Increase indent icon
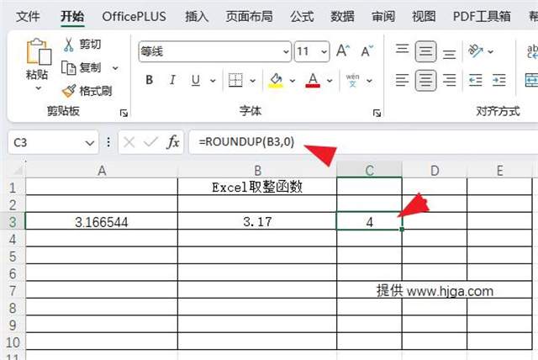The image size is (538, 360). coord(498,80)
